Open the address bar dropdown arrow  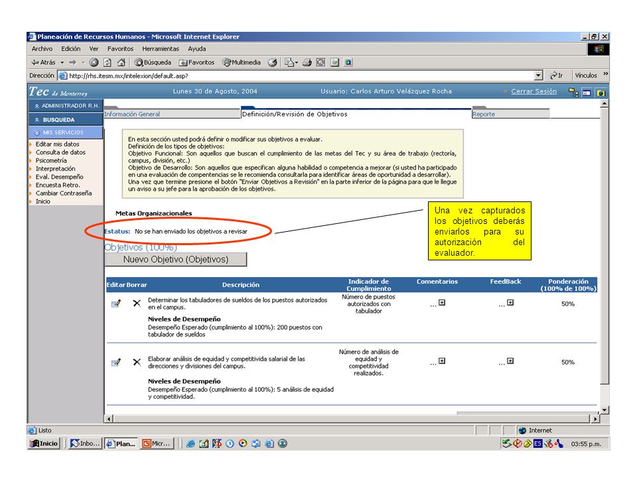coord(539,76)
